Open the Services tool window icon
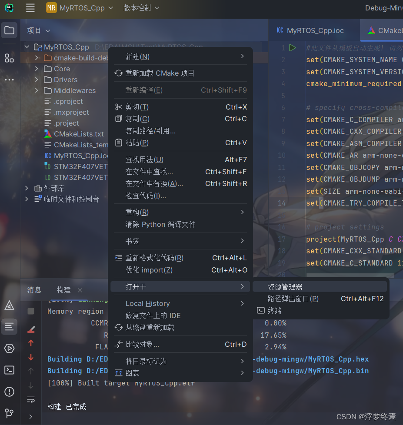 (10, 348)
